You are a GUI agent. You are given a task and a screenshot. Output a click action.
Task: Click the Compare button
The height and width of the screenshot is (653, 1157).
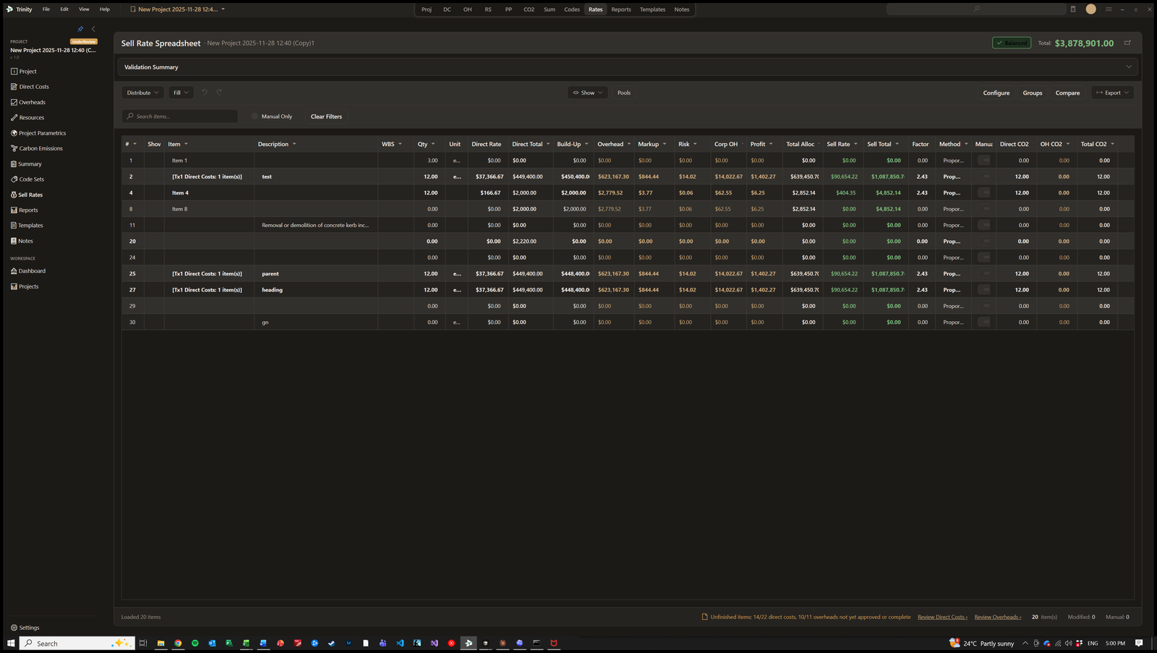(1067, 93)
